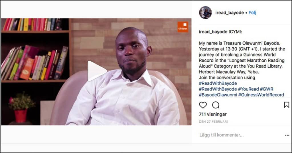Screen dimensions: 292x153
Task: Open iread_bayode username in the post header
Action: pos(230,13)
